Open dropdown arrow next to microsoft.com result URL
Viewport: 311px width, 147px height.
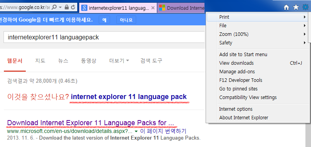[x=136, y=131]
